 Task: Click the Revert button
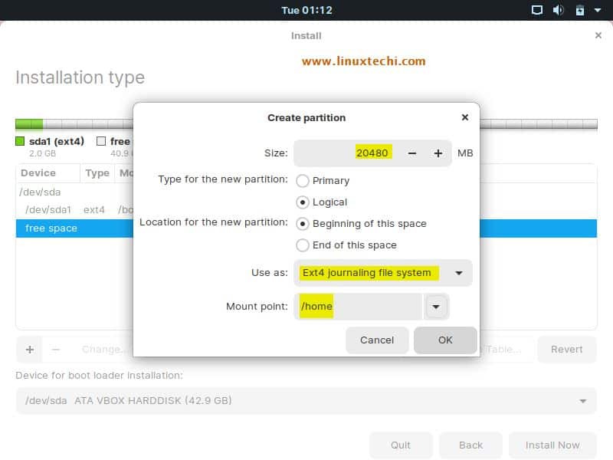click(567, 350)
